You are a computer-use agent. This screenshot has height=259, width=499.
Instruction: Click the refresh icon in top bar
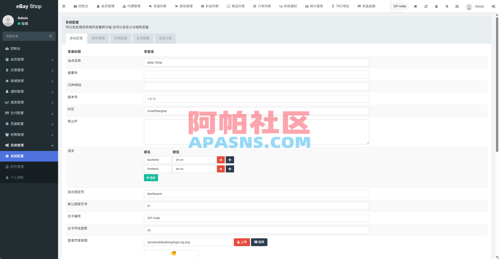pos(426,6)
